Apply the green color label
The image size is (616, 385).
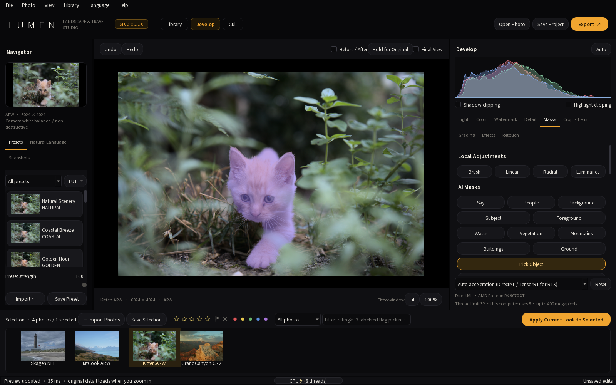tap(250, 319)
